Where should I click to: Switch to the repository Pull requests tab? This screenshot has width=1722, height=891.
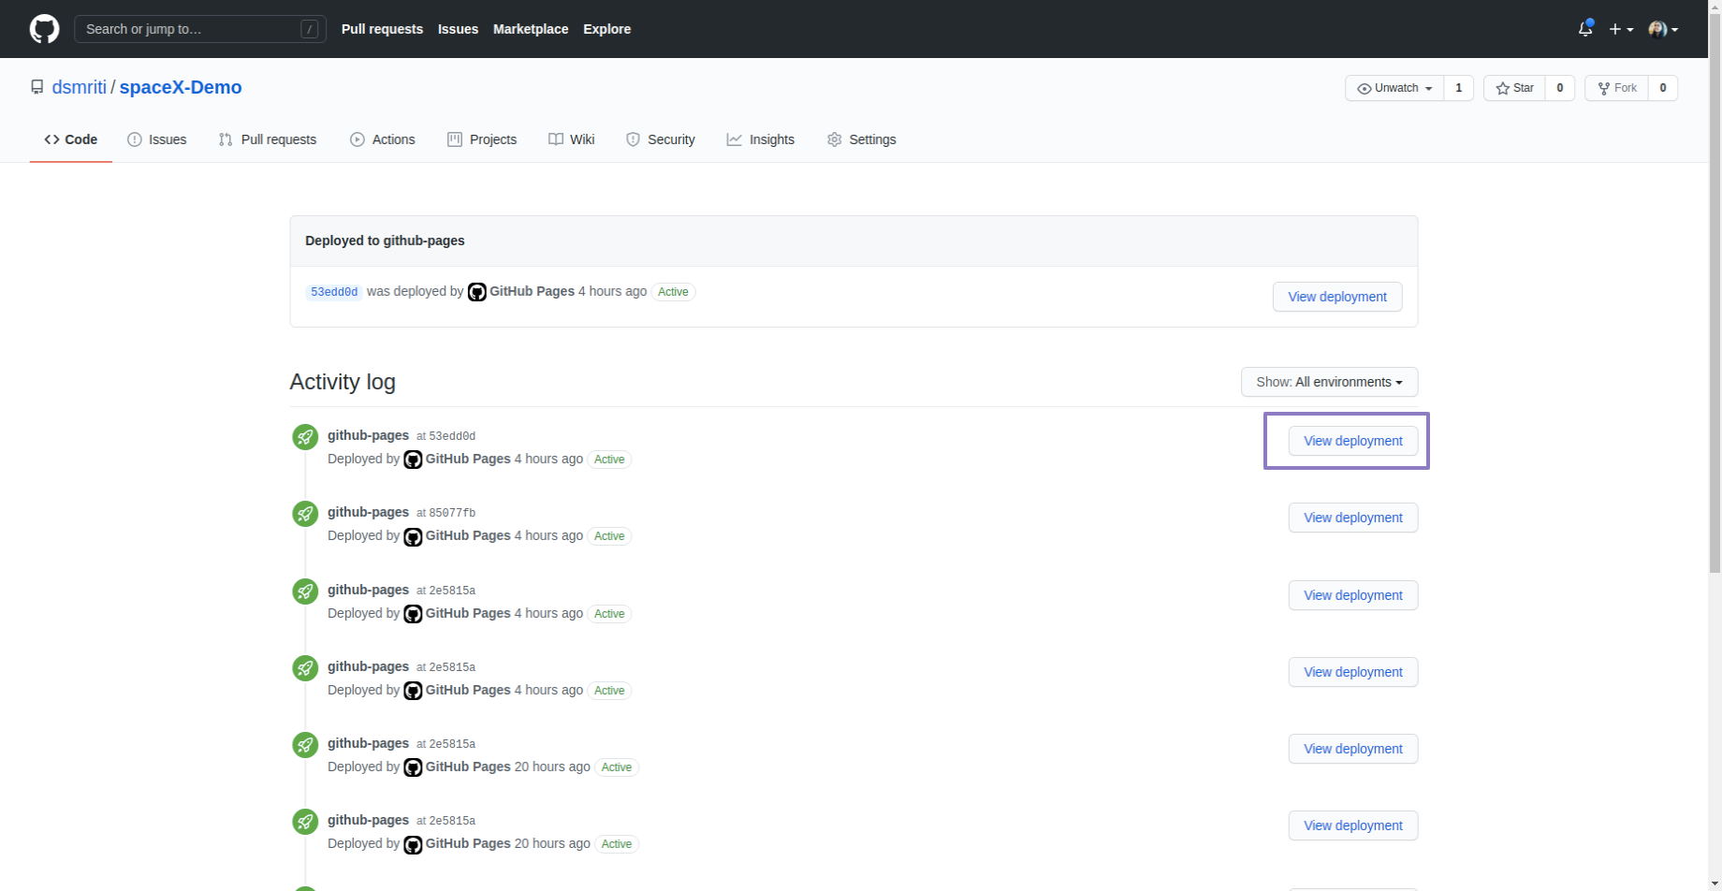click(x=268, y=139)
